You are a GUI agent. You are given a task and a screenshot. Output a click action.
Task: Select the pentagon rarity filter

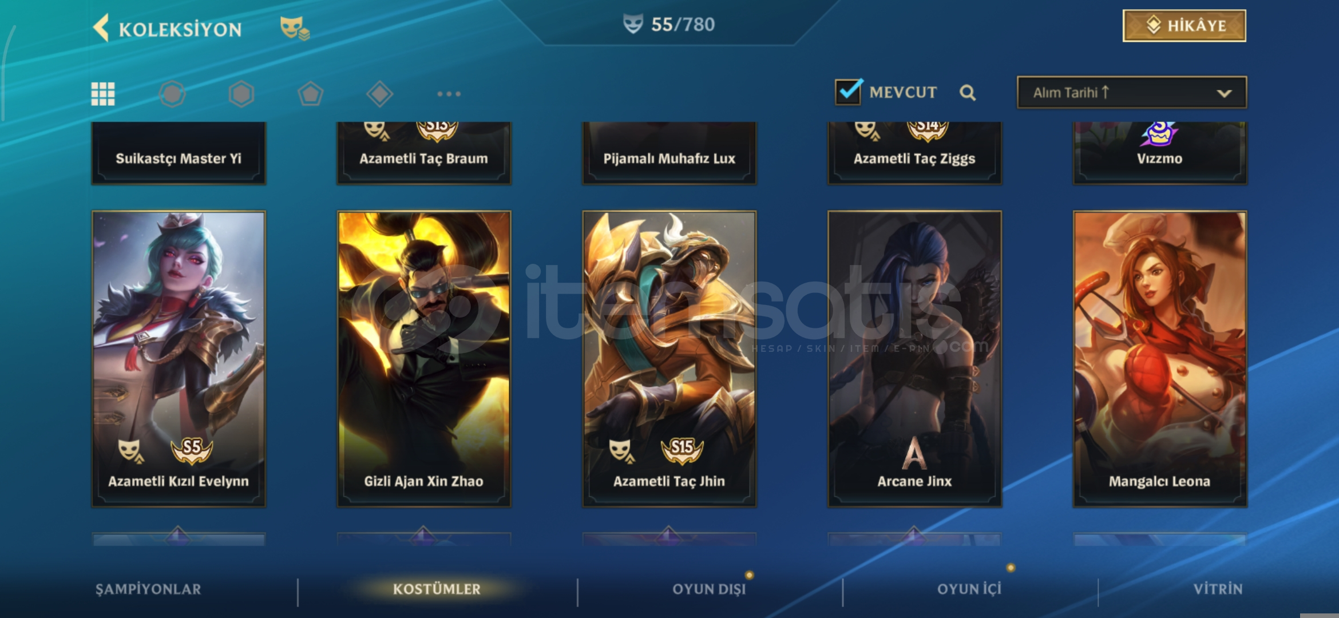click(x=311, y=94)
